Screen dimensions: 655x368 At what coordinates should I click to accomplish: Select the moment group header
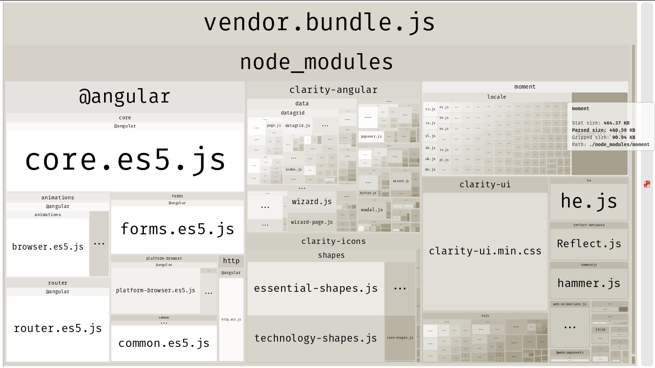tap(525, 87)
